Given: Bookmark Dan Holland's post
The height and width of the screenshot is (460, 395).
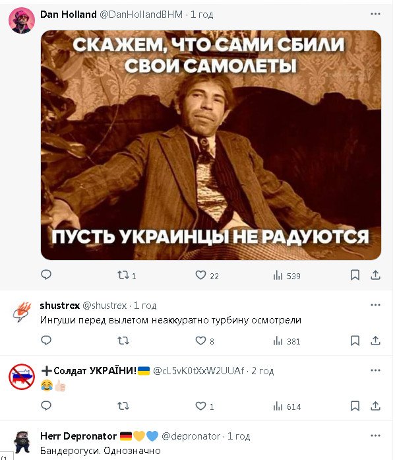Looking at the screenshot, I should (x=355, y=275).
